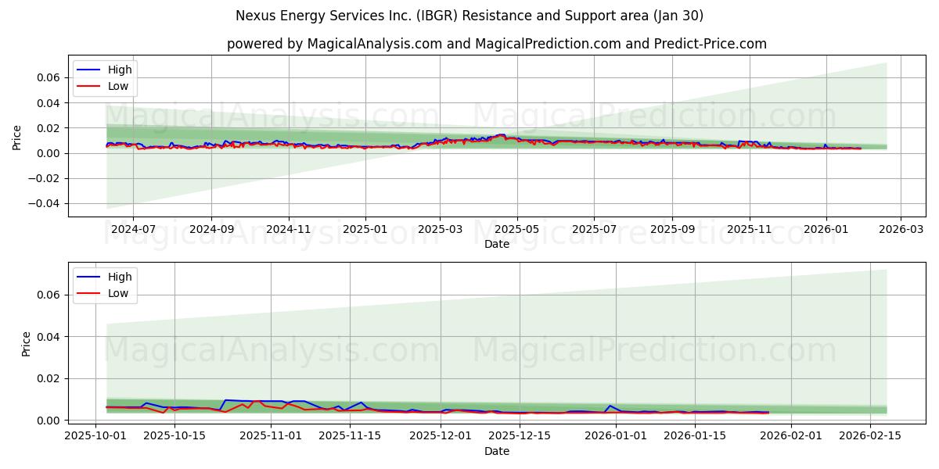Viewport: 939px width, 469px height.
Task: Click the '2025-11-15' tick label
Action: (x=350, y=437)
